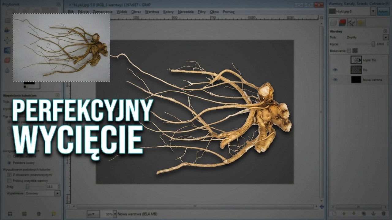Click the opacity value field showing 100.0

(x=380, y=44)
